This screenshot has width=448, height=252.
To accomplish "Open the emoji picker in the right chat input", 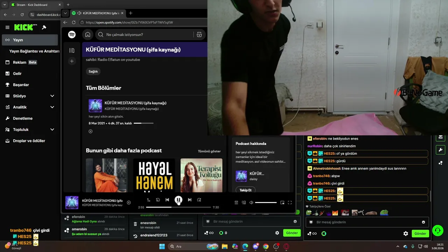I will pyautogui.click(x=423, y=222).
